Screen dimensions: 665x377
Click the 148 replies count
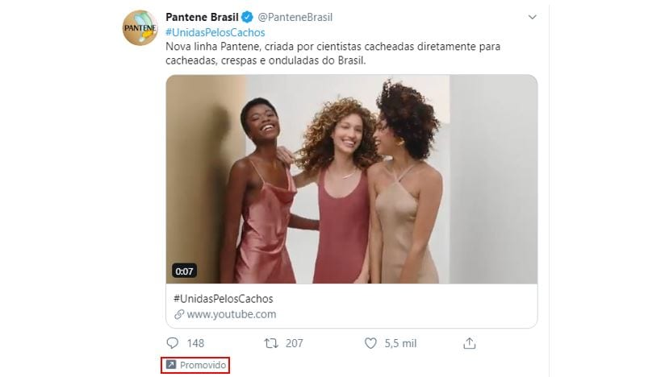[x=195, y=343]
